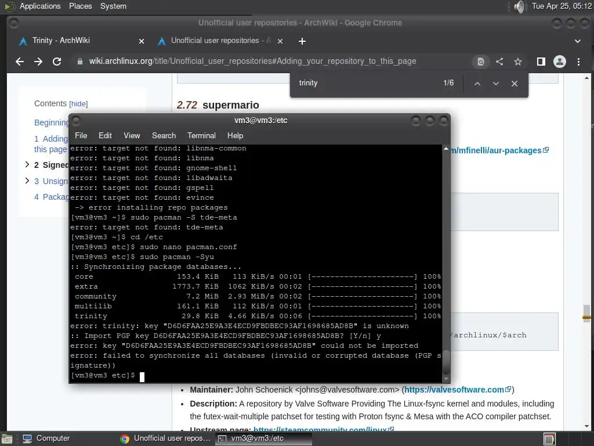
Task: Open Chrome profile avatar
Action: click(x=560, y=62)
